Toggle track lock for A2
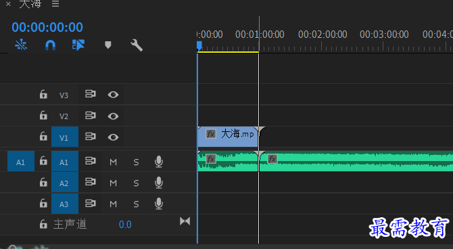This screenshot has width=453, height=249. 43,182
